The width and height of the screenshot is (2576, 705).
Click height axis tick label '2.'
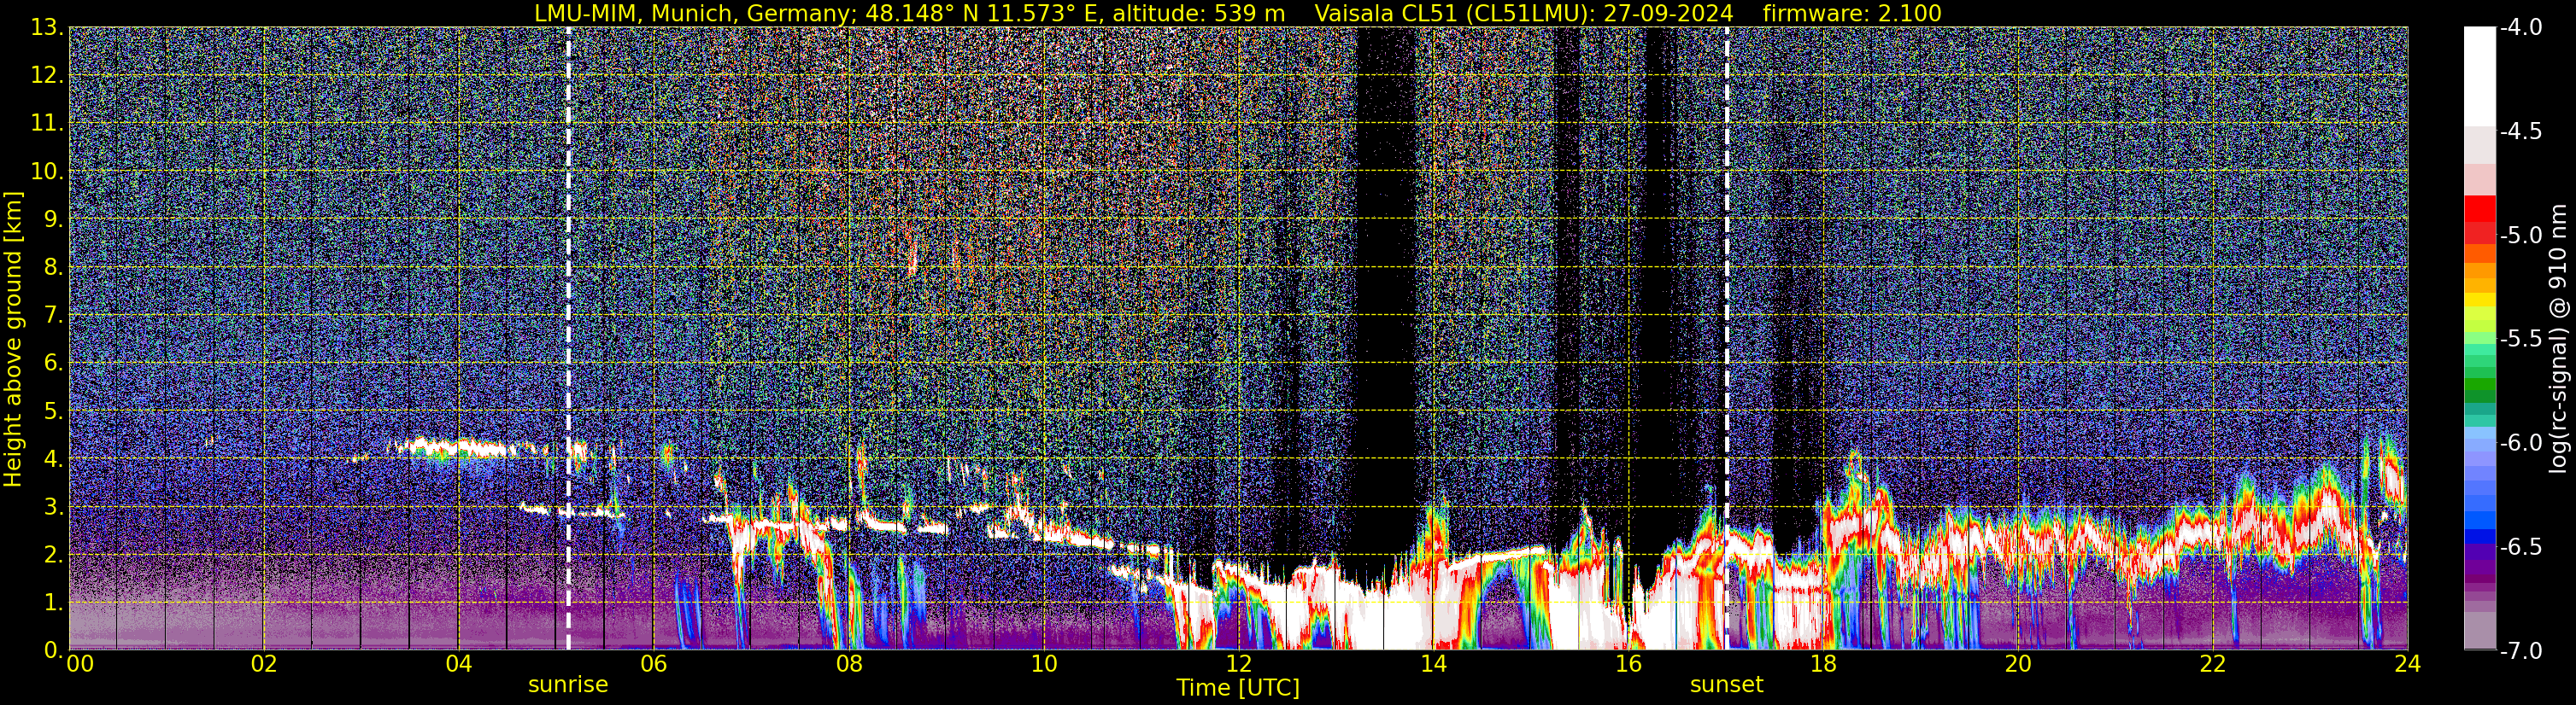coord(52,554)
